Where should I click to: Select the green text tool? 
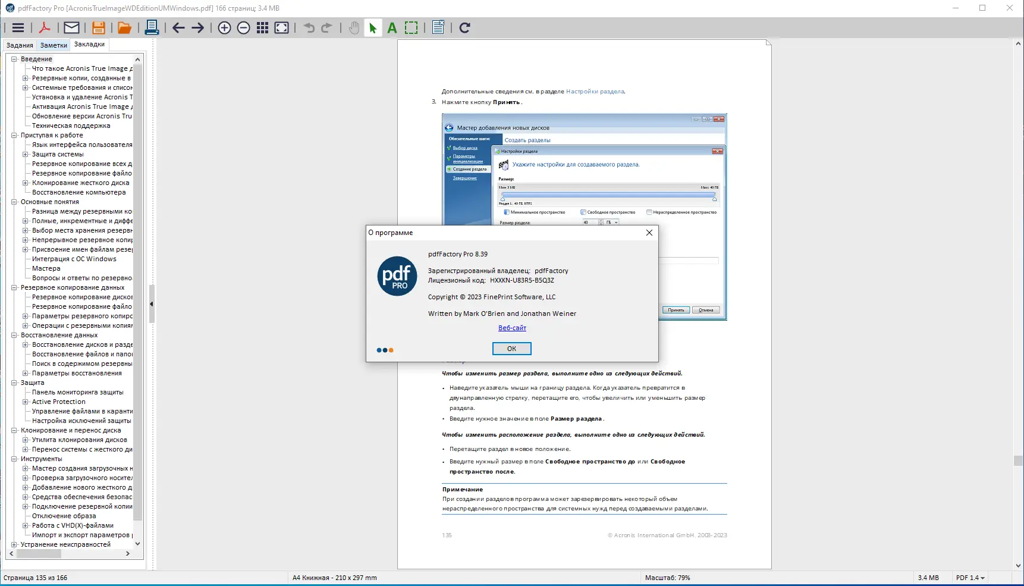click(x=392, y=28)
